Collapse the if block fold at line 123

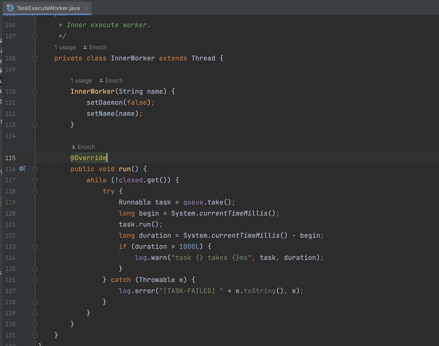[x=35, y=247]
